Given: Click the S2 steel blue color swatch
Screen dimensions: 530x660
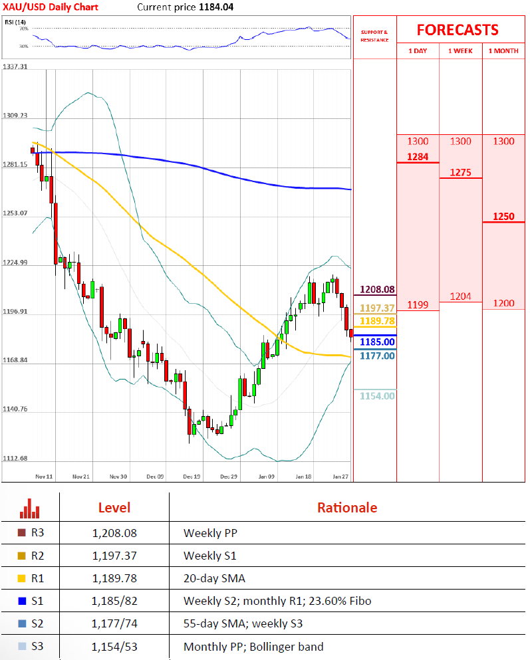Looking at the screenshot, I should pos(23,624).
